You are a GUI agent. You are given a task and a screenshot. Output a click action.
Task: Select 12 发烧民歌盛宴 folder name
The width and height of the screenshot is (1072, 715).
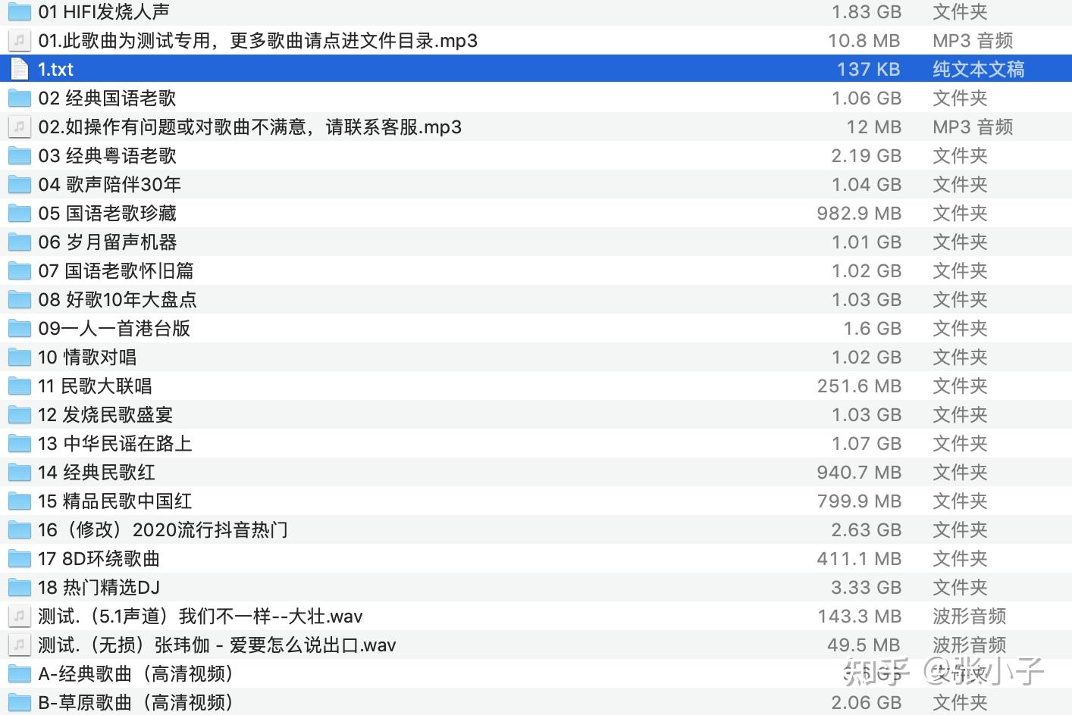(x=105, y=415)
